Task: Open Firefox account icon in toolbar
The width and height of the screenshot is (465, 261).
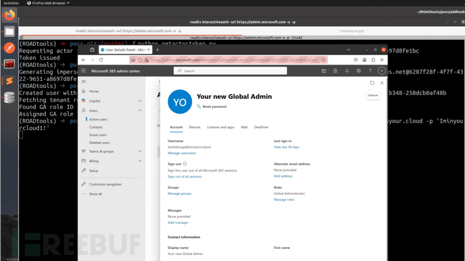Action: coord(365,60)
